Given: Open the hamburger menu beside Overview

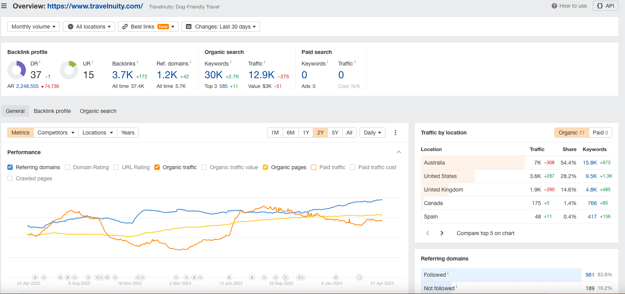Looking at the screenshot, I should pos(4,6).
